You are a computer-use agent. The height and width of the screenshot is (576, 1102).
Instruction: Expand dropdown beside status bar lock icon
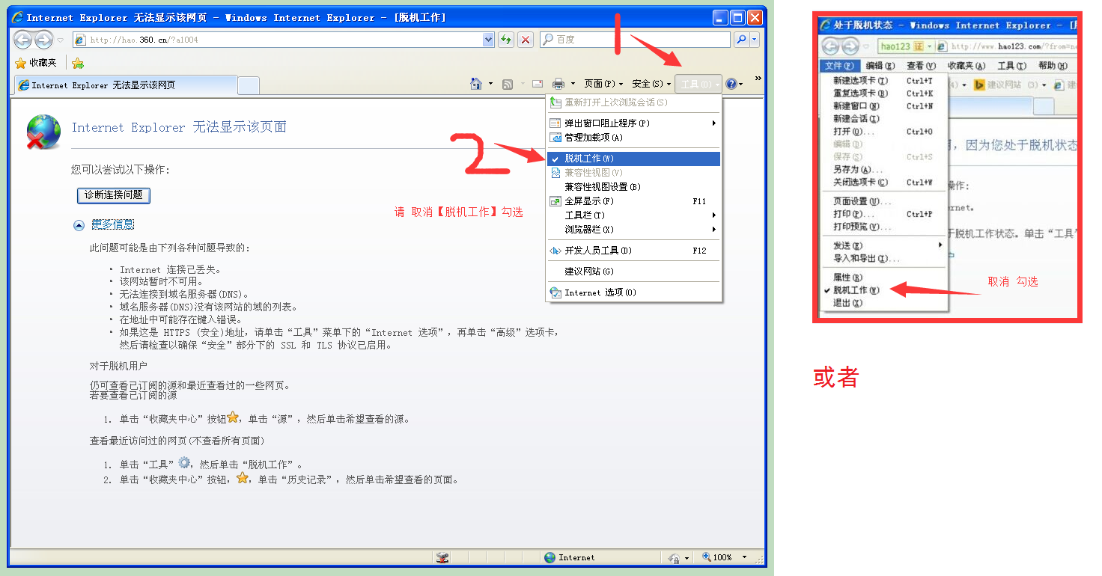687,557
